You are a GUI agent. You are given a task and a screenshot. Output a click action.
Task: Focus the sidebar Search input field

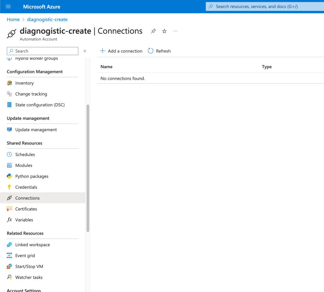click(42, 51)
